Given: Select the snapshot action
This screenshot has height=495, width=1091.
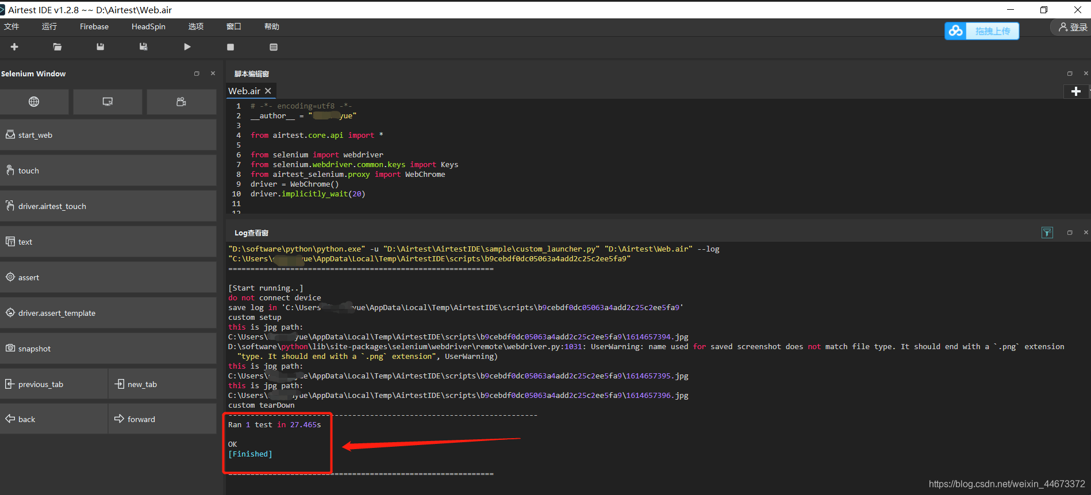Looking at the screenshot, I should (108, 349).
